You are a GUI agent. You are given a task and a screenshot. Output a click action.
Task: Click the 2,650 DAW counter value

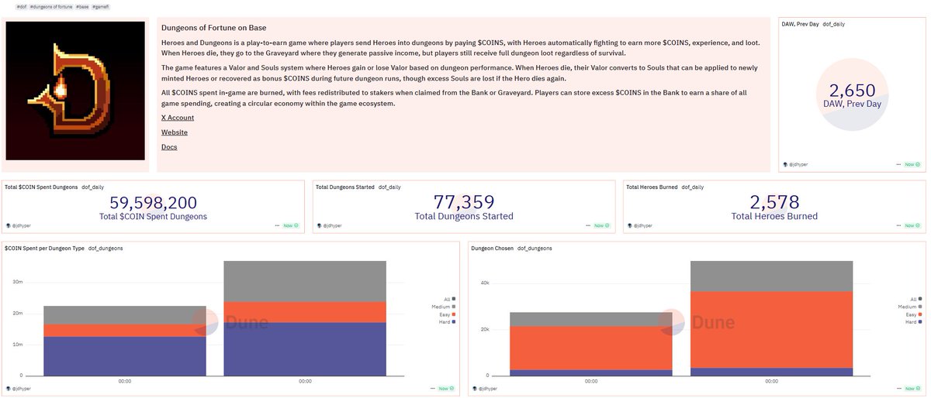(851, 90)
